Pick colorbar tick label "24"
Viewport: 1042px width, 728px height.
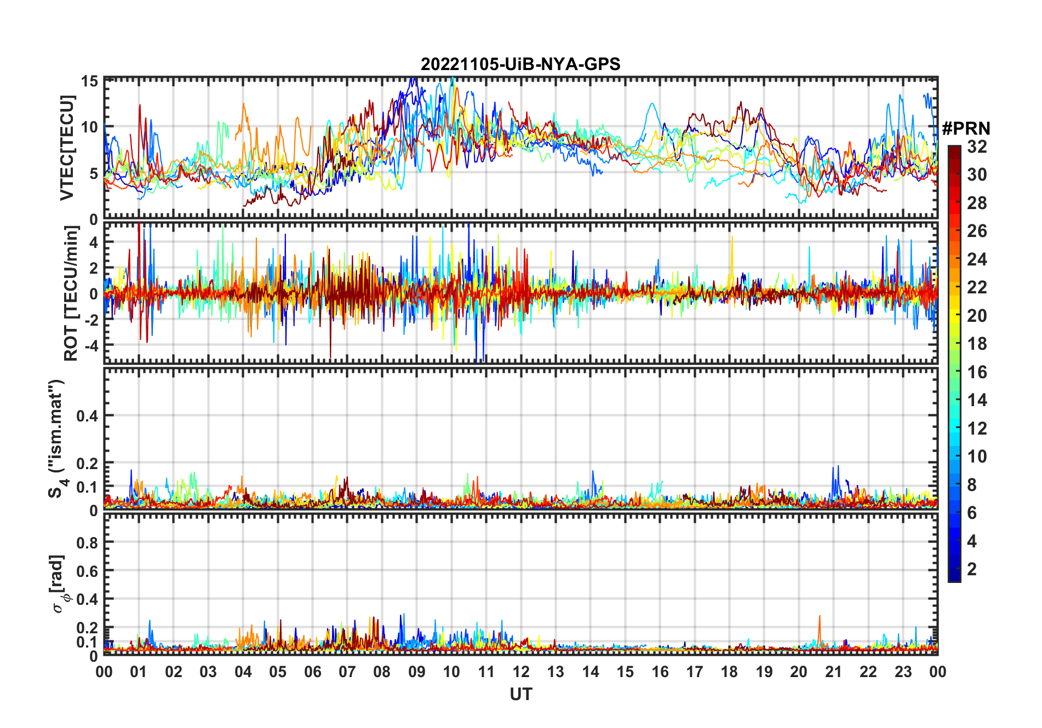click(x=977, y=259)
